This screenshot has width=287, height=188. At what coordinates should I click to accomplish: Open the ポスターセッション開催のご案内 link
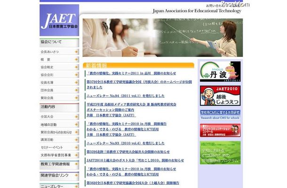[x=110, y=110]
